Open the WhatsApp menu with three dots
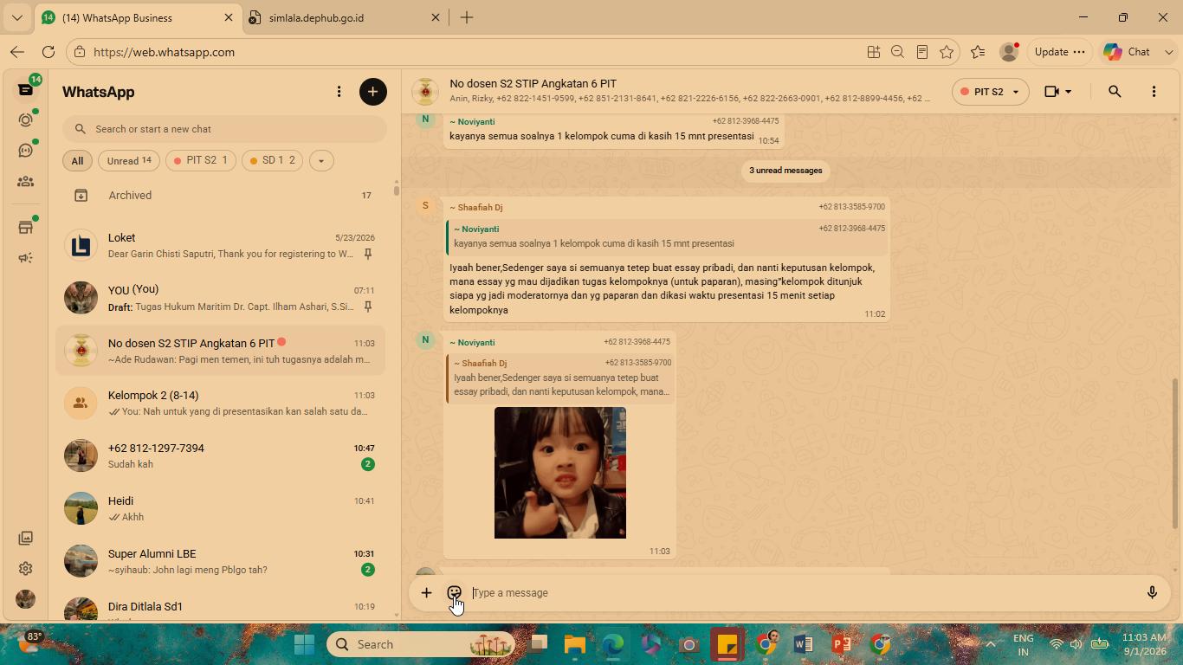 tap(339, 92)
